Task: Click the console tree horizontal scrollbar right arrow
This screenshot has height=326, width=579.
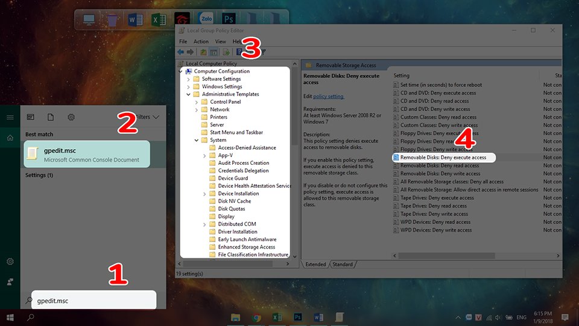Action: pyautogui.click(x=288, y=264)
